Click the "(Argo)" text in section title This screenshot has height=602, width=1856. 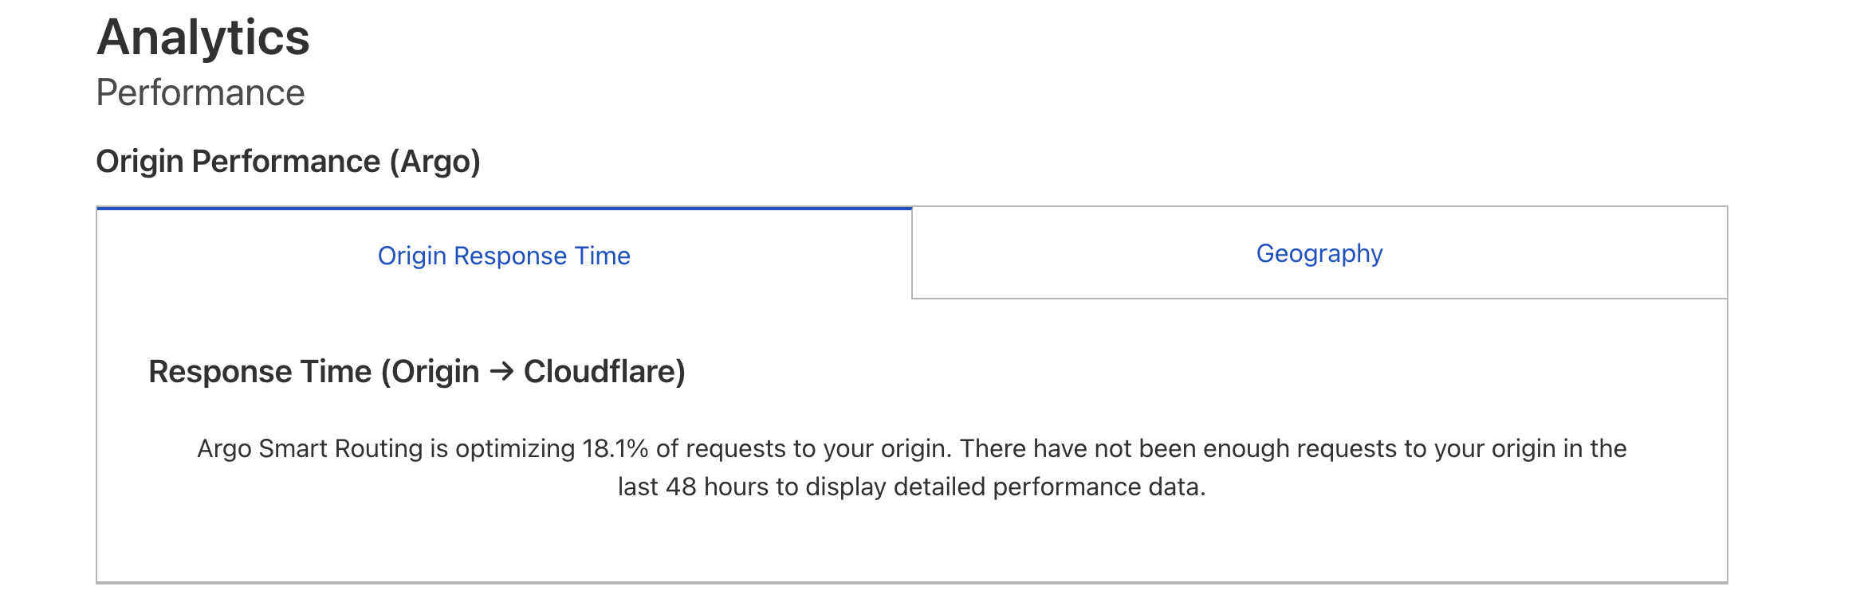[435, 161]
